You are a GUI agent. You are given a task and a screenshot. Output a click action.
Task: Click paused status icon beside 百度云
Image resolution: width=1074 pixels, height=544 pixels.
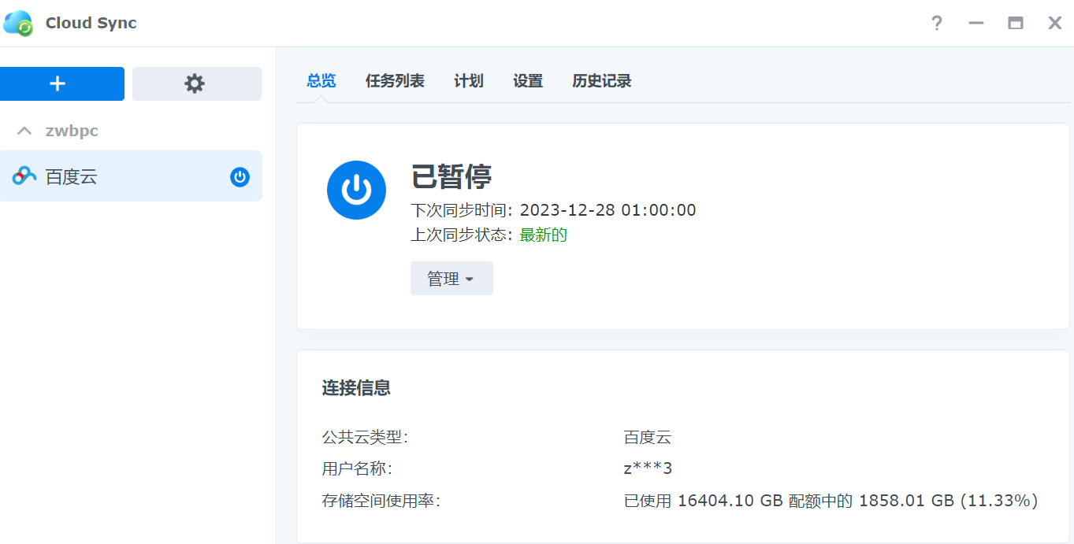coord(240,177)
